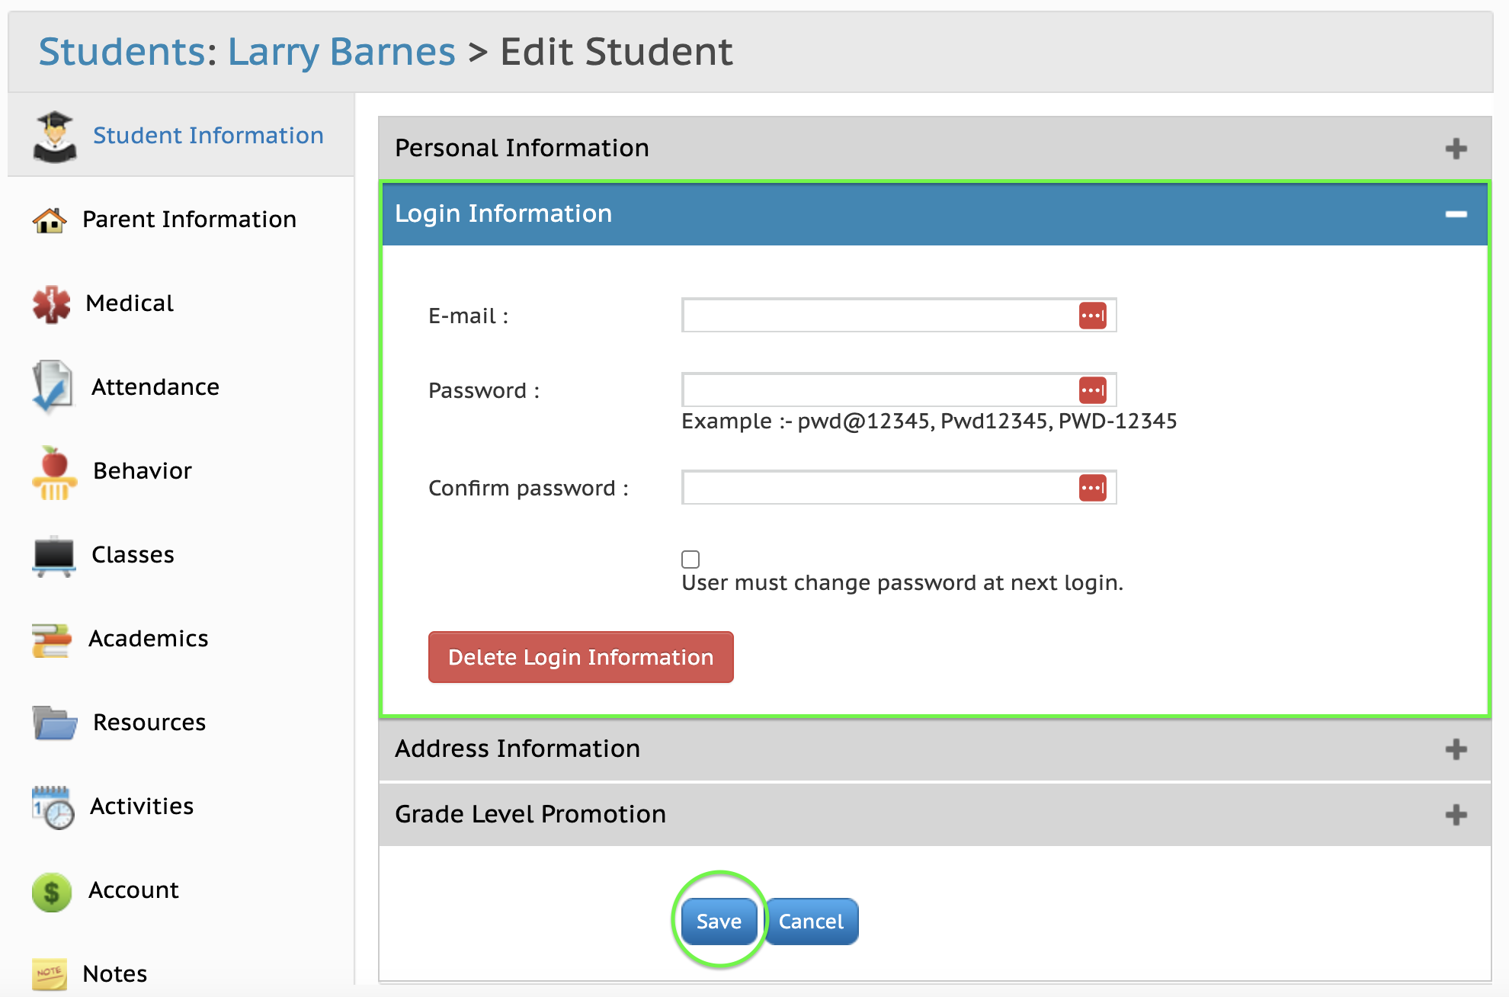Collapse the Login Information section

point(1456,214)
